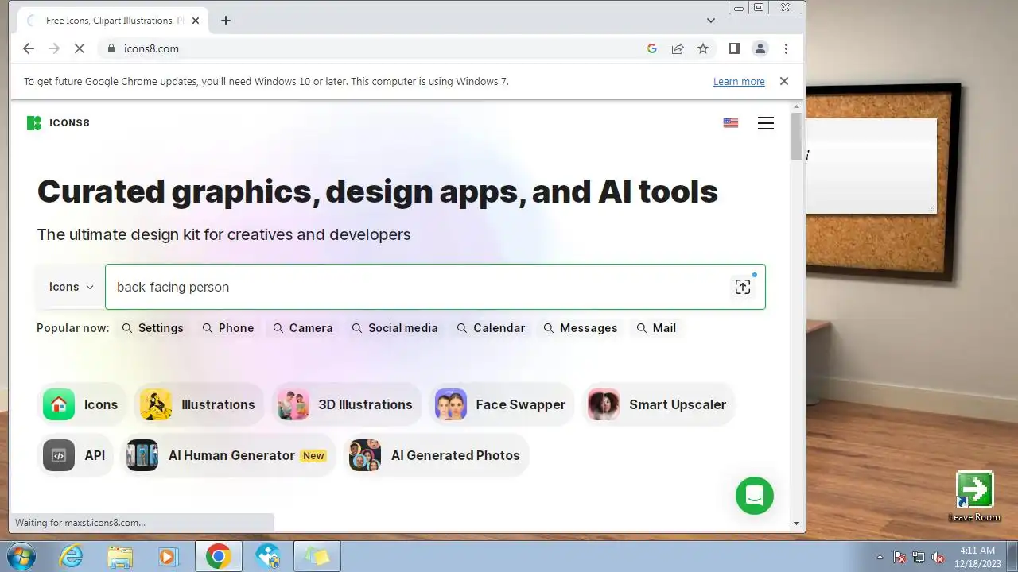Search popular term Social media
Image resolution: width=1018 pixels, height=572 pixels.
(x=395, y=328)
